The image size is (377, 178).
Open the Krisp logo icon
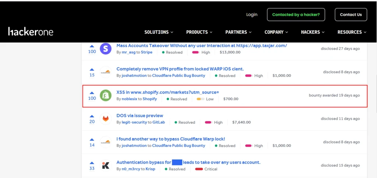tap(106, 165)
